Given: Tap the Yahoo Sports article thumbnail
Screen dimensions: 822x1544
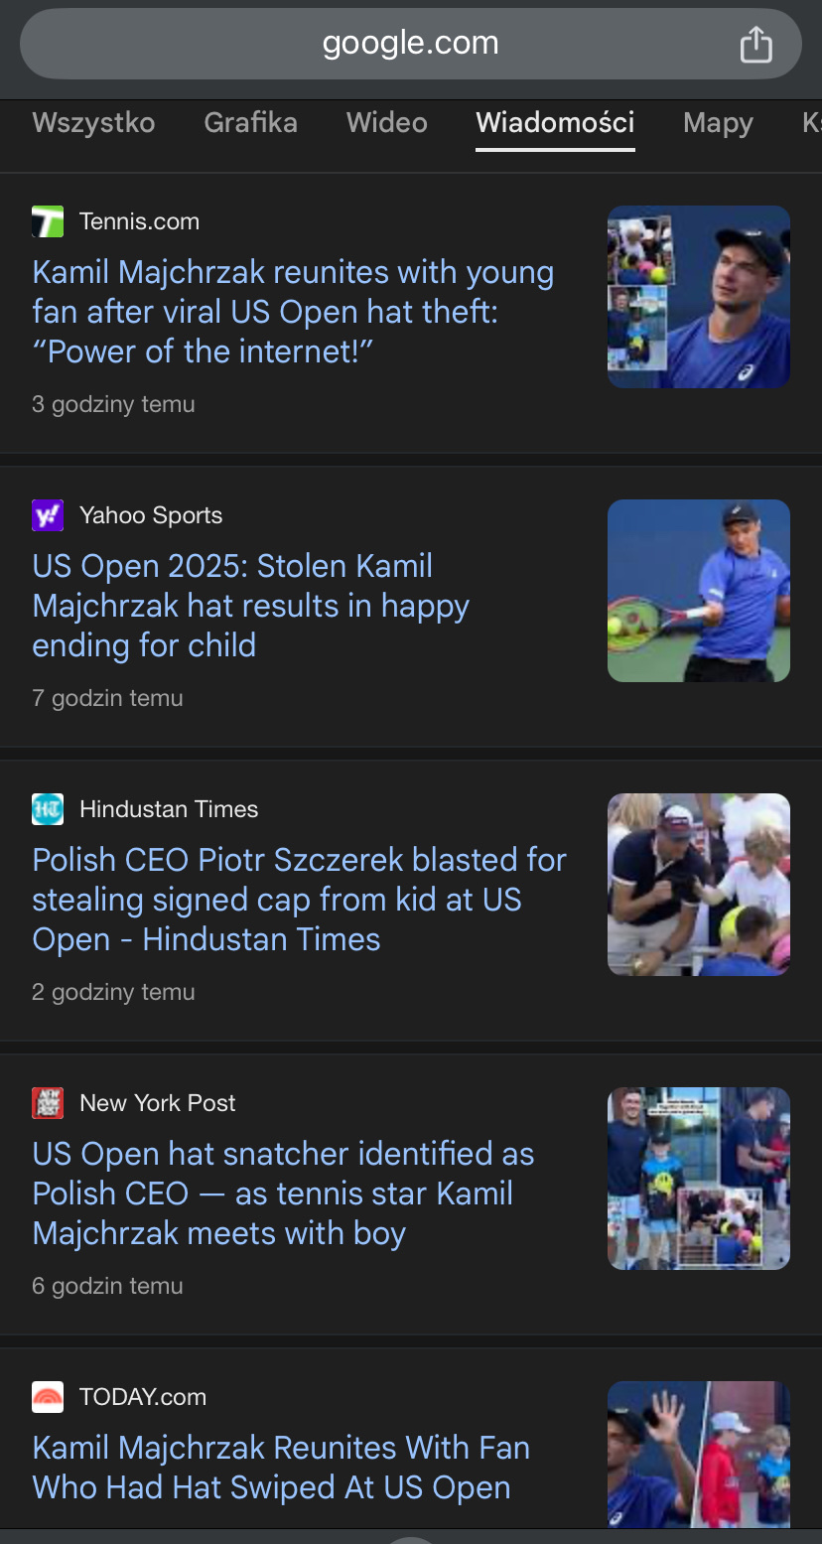Looking at the screenshot, I should point(698,591).
